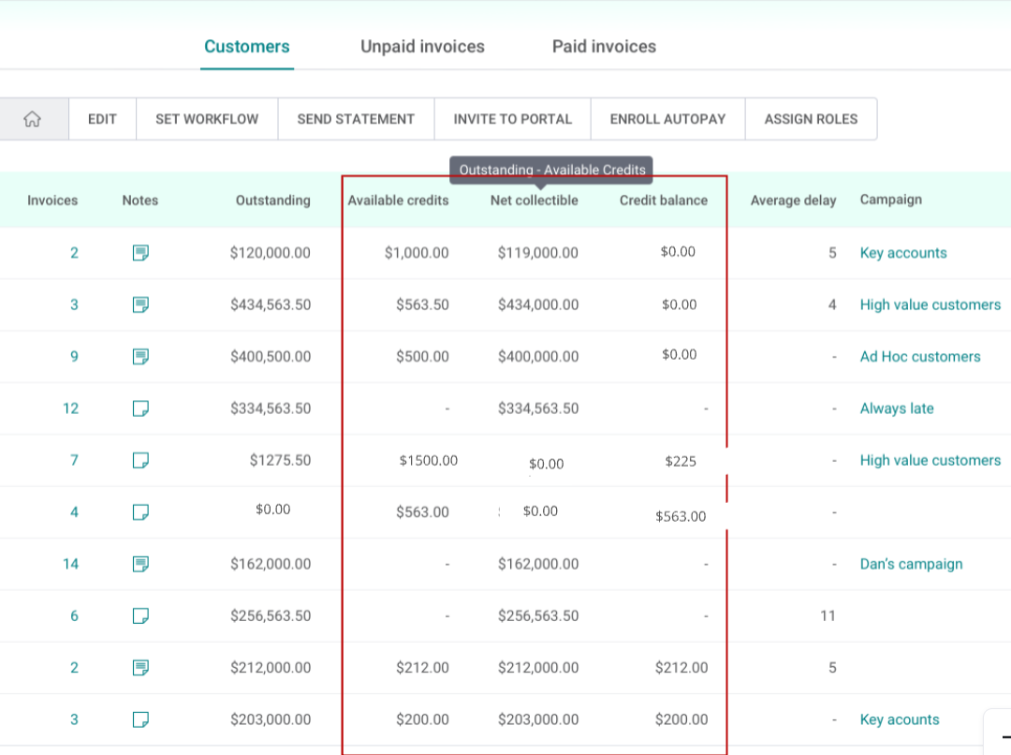
Task: Open the note icon for the $162,000.00 row
Action: click(x=140, y=564)
